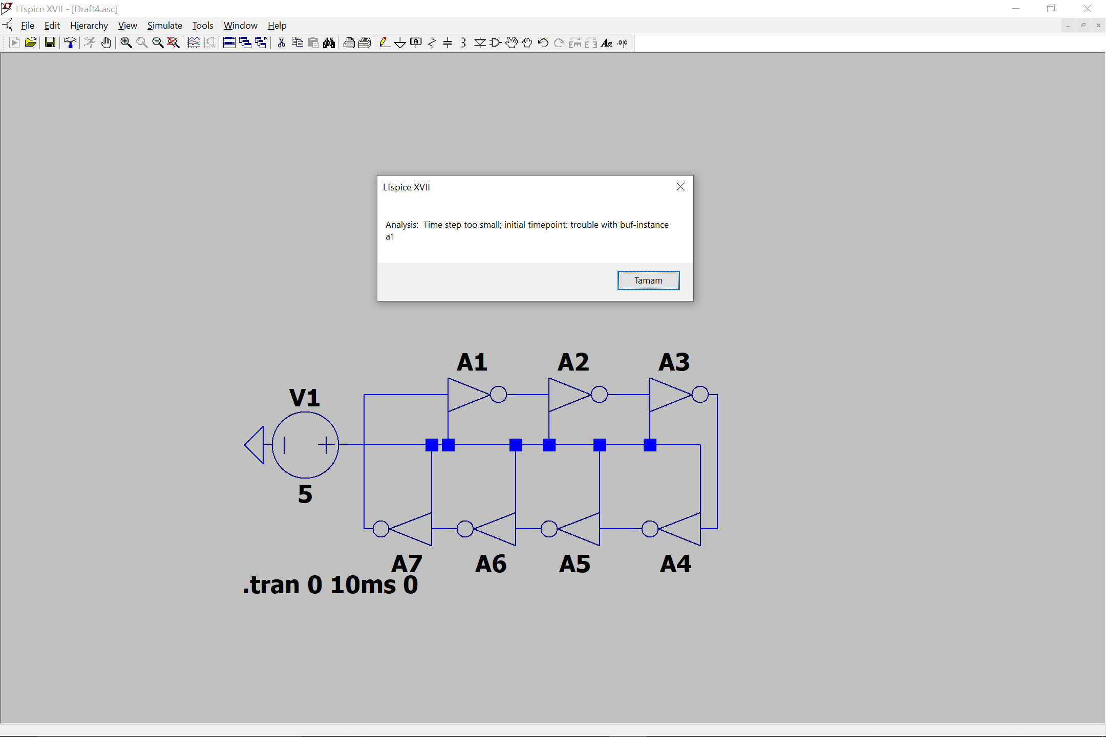Image resolution: width=1106 pixels, height=737 pixels.
Task: Open the Simulate menu
Action: (x=165, y=25)
